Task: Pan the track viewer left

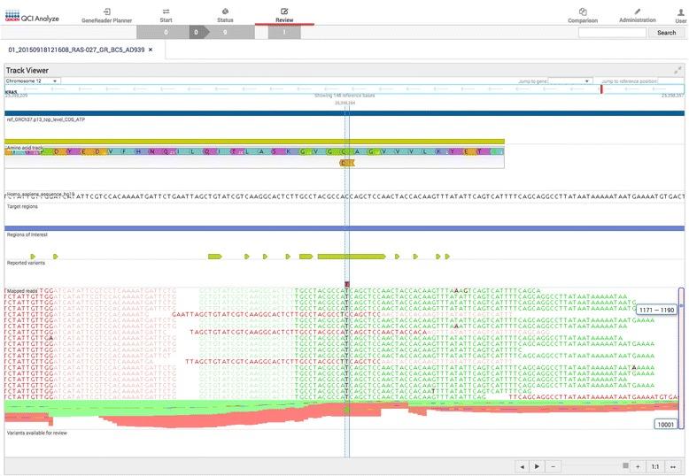Action: click(x=522, y=466)
